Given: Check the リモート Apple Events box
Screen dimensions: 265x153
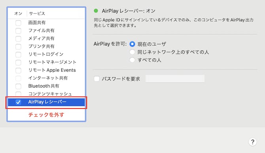Looking at the screenshot, I should tap(18, 71).
